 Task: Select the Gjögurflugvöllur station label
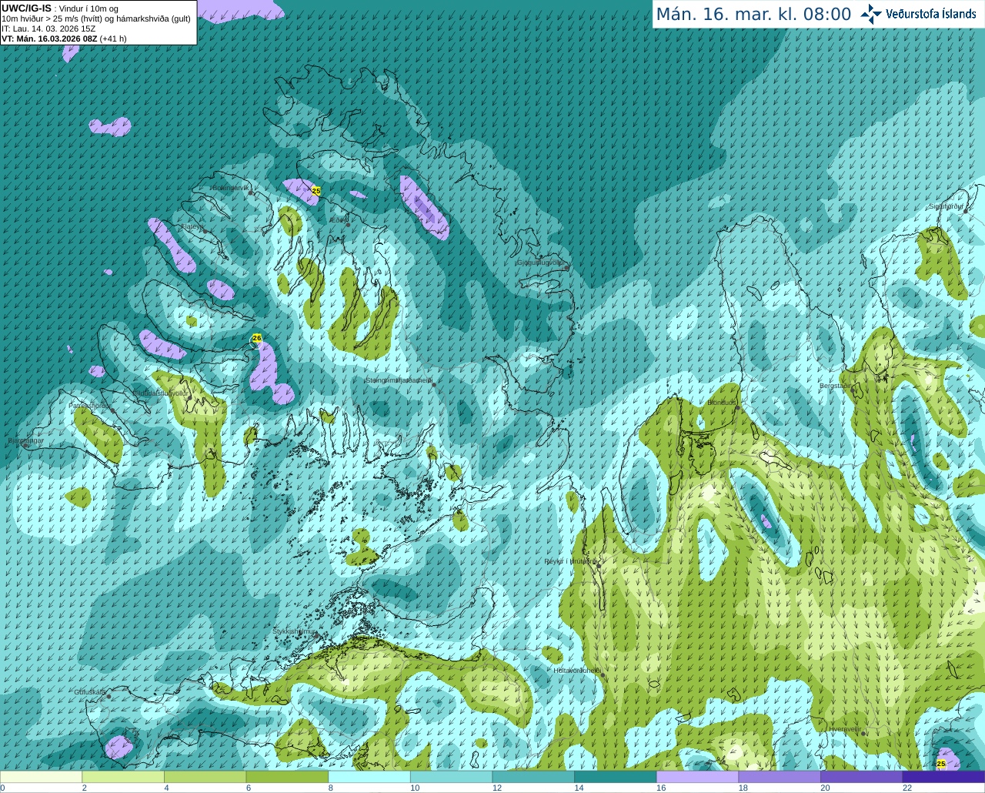click(541, 263)
